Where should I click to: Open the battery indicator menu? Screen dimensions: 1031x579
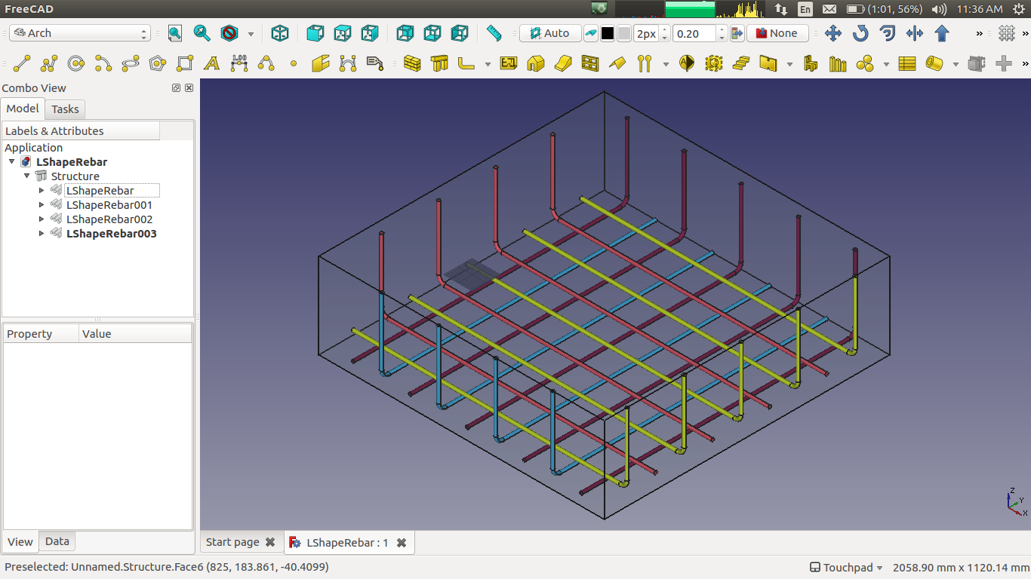tap(885, 9)
